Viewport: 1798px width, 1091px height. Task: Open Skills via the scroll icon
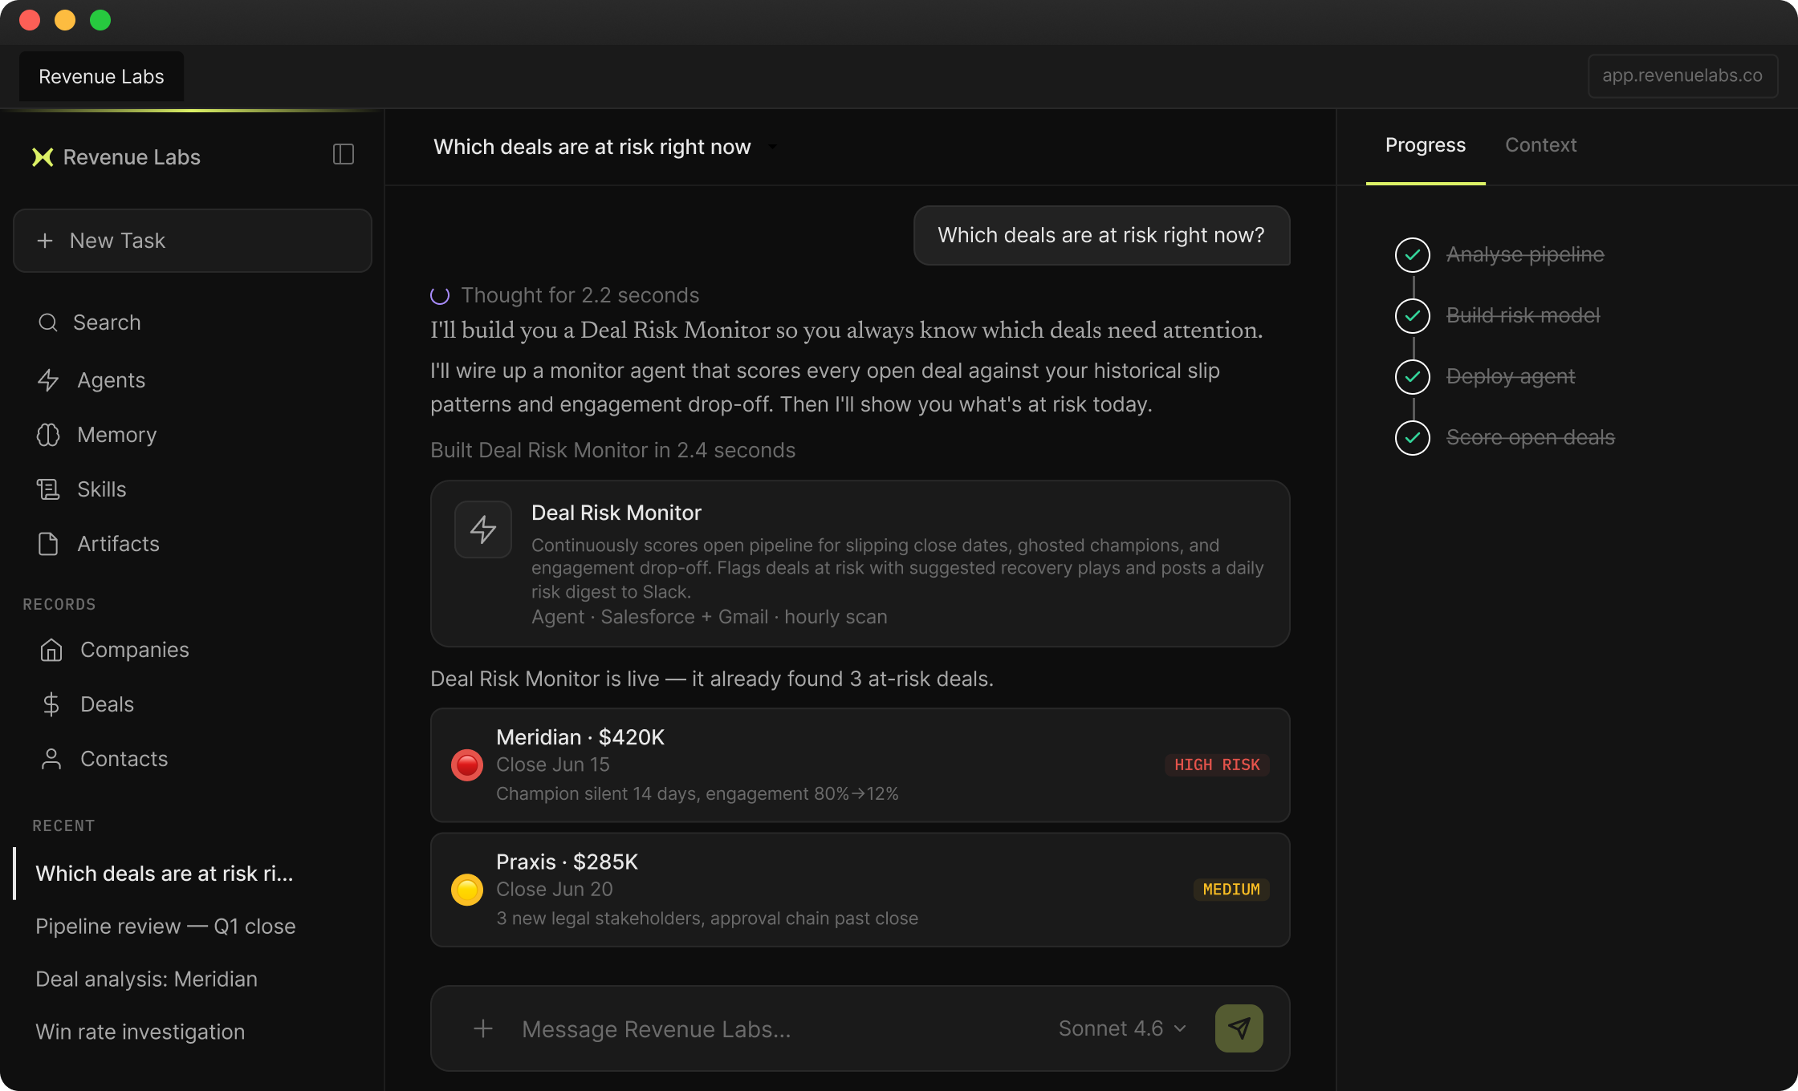pos(48,489)
